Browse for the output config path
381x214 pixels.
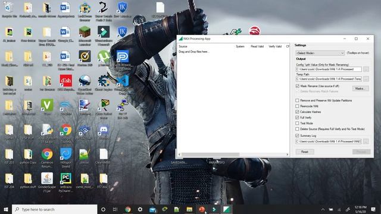pos(366,69)
